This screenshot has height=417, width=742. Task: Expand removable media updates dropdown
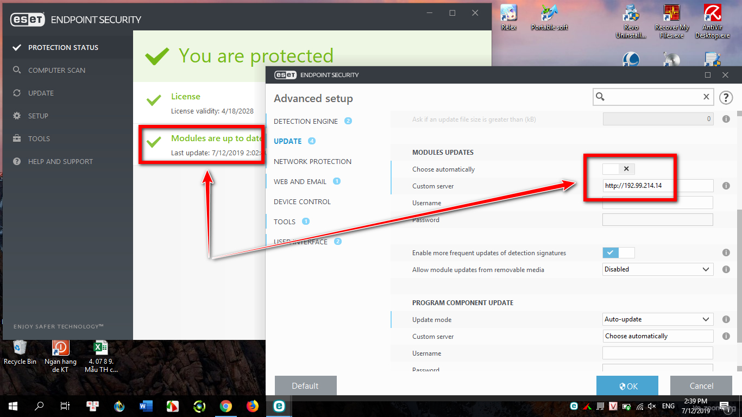(x=658, y=269)
